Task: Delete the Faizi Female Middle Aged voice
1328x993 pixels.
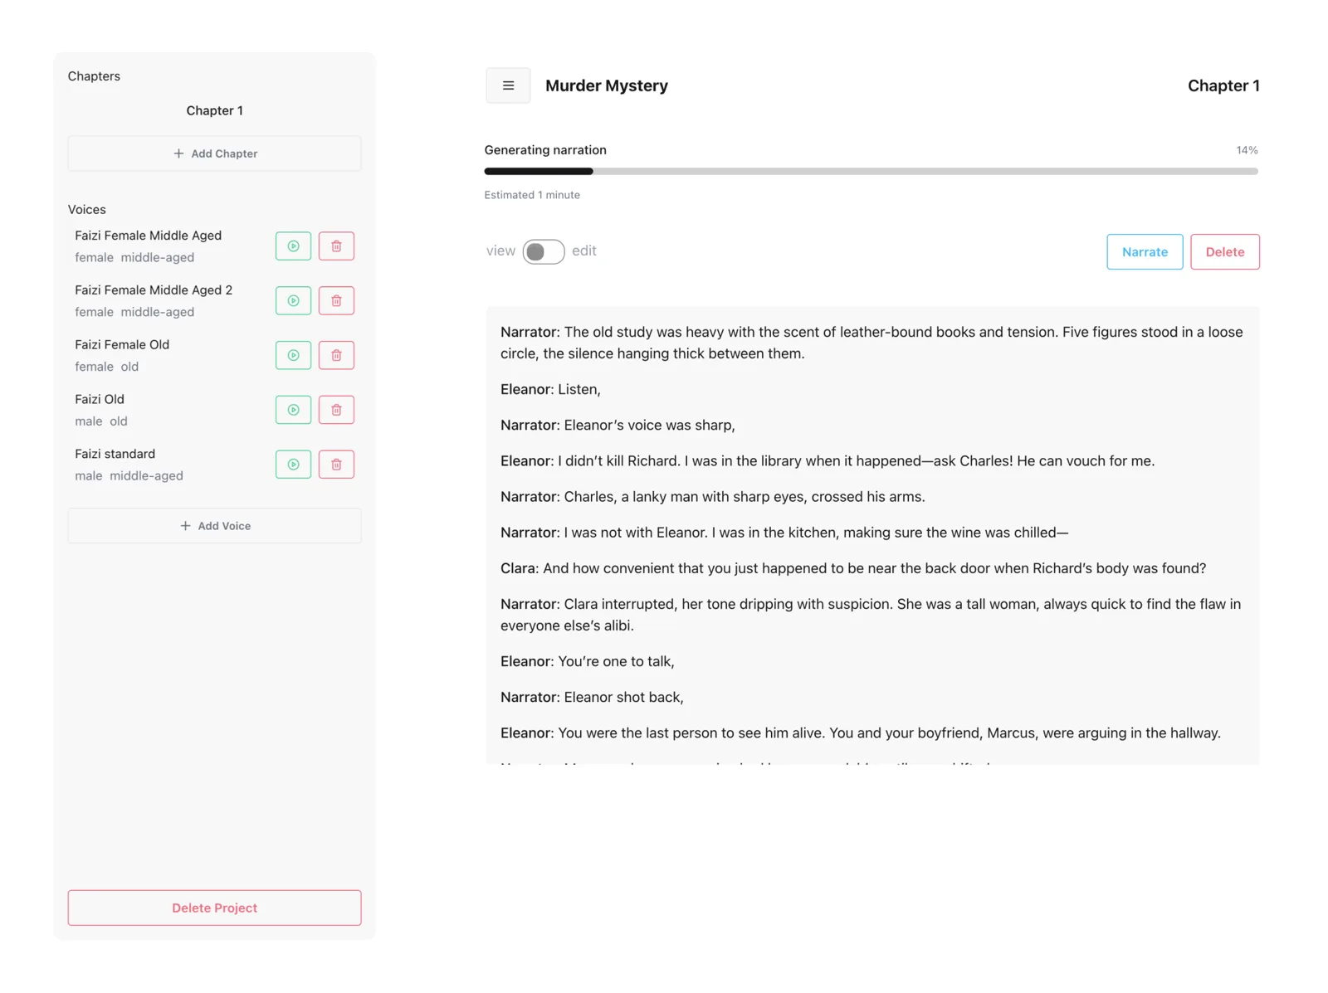Action: pyautogui.click(x=336, y=246)
